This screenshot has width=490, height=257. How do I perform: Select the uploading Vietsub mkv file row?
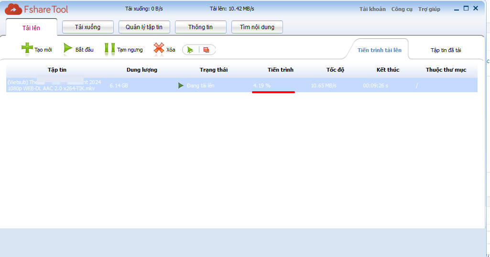tap(54, 86)
